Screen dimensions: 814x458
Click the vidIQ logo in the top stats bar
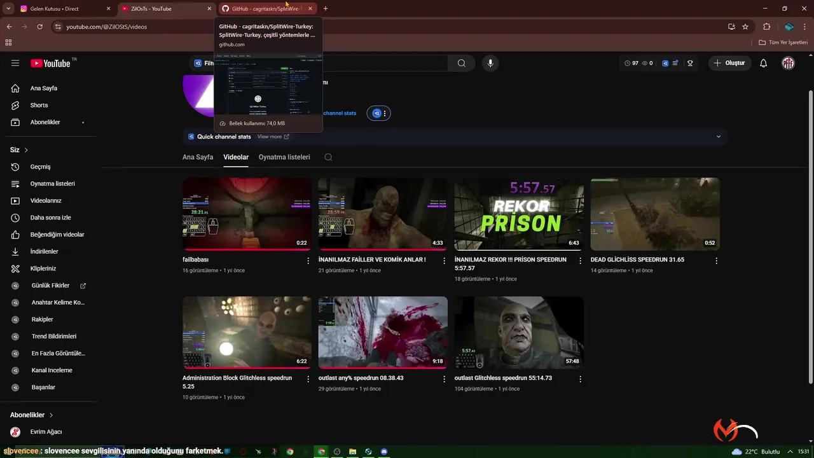click(x=665, y=63)
